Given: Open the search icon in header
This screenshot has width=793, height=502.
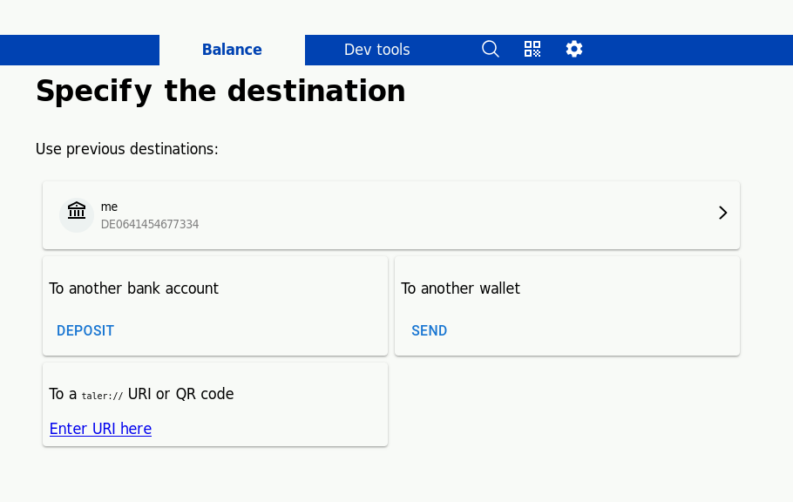Looking at the screenshot, I should pyautogui.click(x=491, y=49).
